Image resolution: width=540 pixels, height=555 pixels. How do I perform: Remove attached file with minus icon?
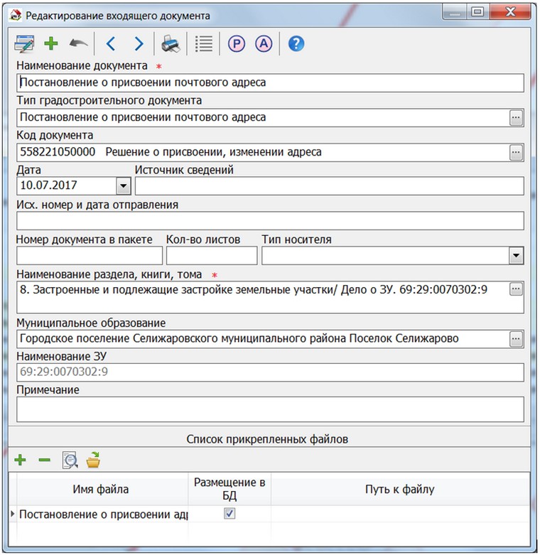tap(44, 460)
